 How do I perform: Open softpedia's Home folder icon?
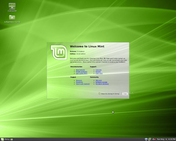12,19
